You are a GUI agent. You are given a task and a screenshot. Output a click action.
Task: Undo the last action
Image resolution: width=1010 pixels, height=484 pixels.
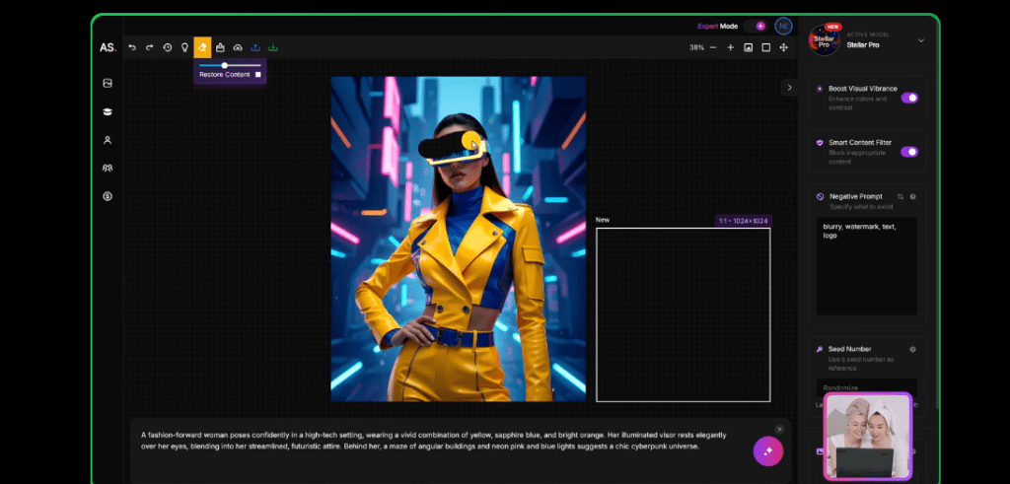(x=132, y=47)
